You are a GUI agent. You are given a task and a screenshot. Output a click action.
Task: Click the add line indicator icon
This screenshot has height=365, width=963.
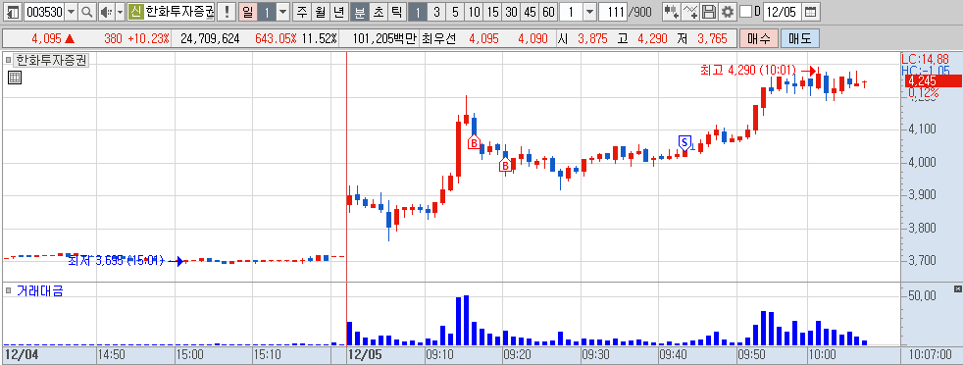click(x=691, y=12)
